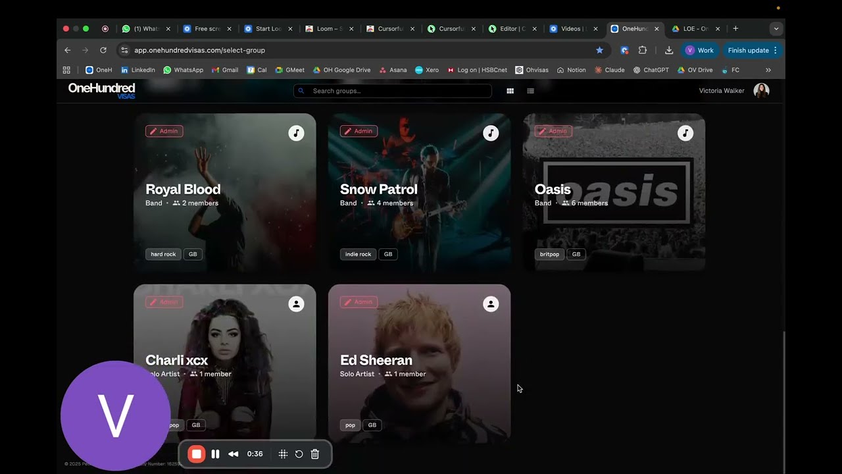The width and height of the screenshot is (842, 474).
Task: Select the hard rock tag
Action: [163, 254]
